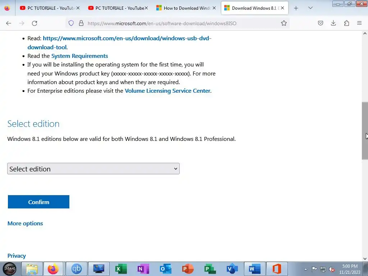List all tabs with the chevron button
The height and width of the screenshot is (276, 368).
click(x=310, y=8)
